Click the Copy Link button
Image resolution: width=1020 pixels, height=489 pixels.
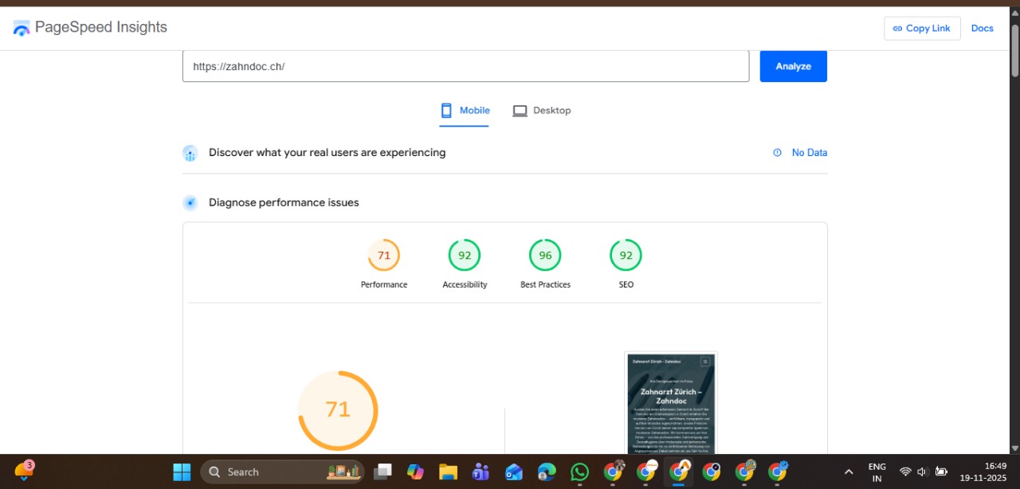pos(922,28)
